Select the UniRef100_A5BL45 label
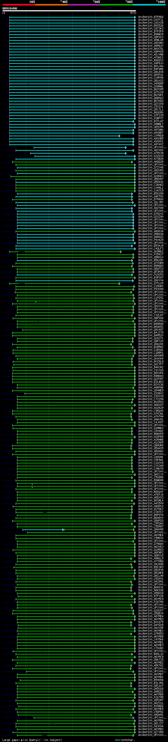The height and width of the screenshot is (742, 168). point(150,40)
